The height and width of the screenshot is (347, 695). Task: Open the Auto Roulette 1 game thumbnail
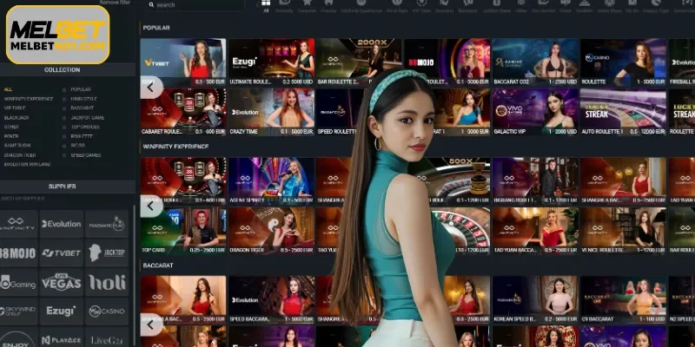coord(623,112)
